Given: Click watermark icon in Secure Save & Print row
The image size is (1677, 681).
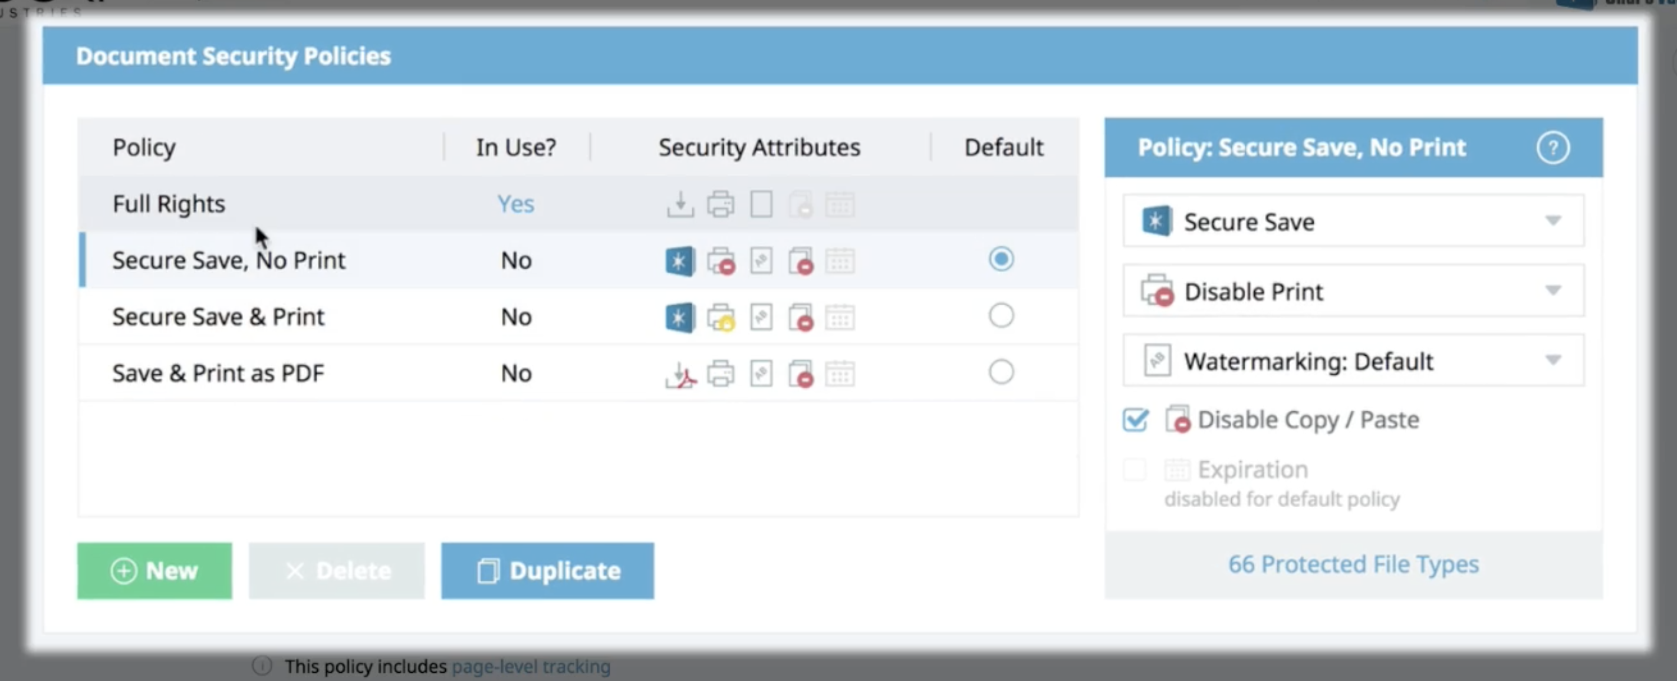Looking at the screenshot, I should [x=761, y=318].
